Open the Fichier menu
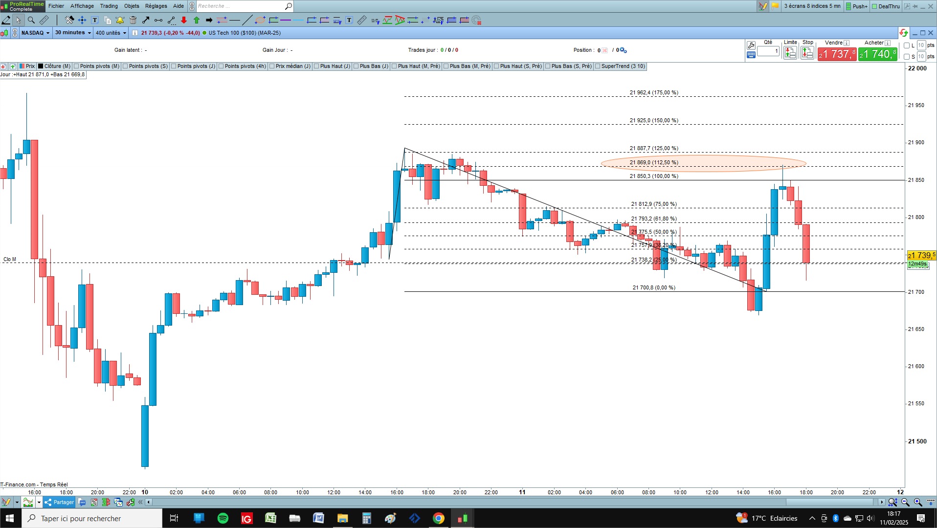The height and width of the screenshot is (528, 937). 56,6
